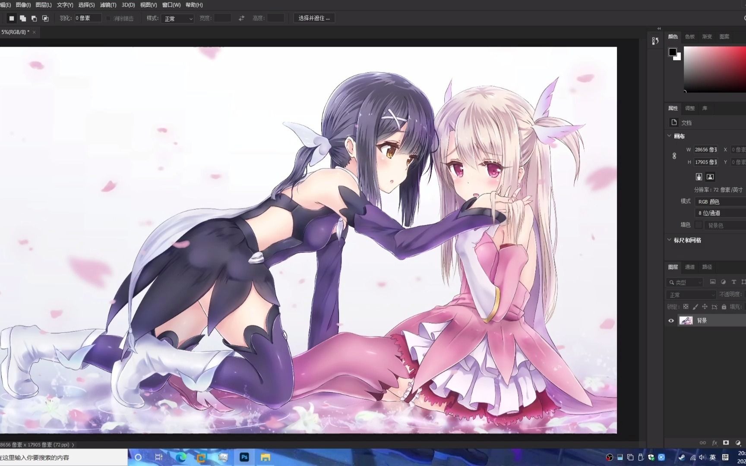The width and height of the screenshot is (746, 466).
Task: Click the background color white swatch
Action: [678, 58]
